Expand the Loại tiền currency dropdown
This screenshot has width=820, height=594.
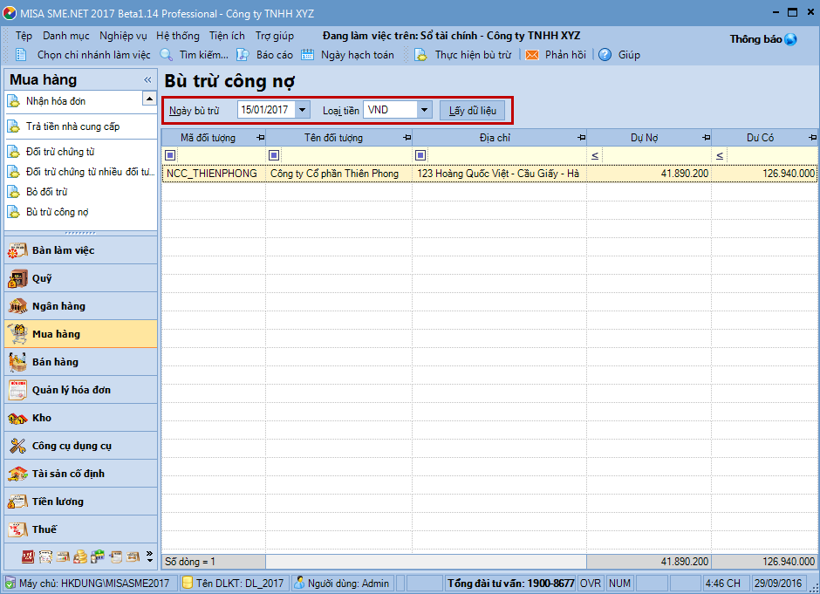point(424,110)
